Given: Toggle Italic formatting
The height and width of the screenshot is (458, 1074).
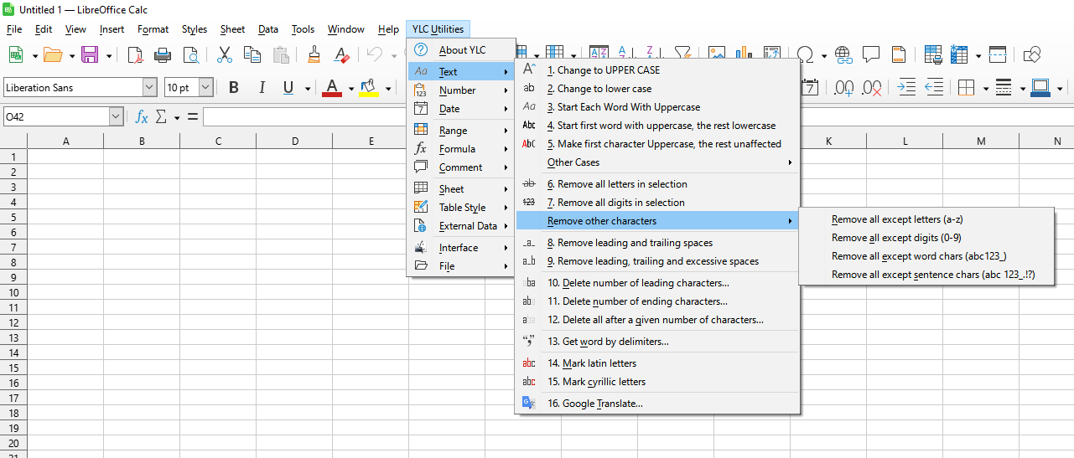Looking at the screenshot, I should point(262,87).
